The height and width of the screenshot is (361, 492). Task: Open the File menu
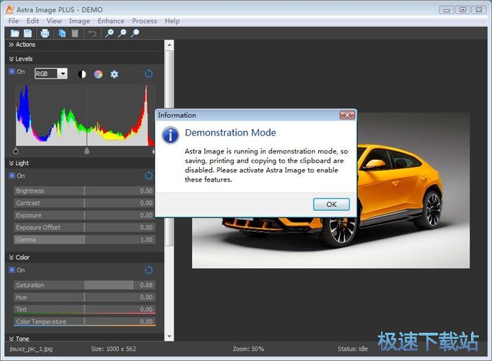[14, 21]
